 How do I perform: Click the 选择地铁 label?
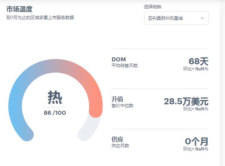pyautogui.click(x=154, y=6)
